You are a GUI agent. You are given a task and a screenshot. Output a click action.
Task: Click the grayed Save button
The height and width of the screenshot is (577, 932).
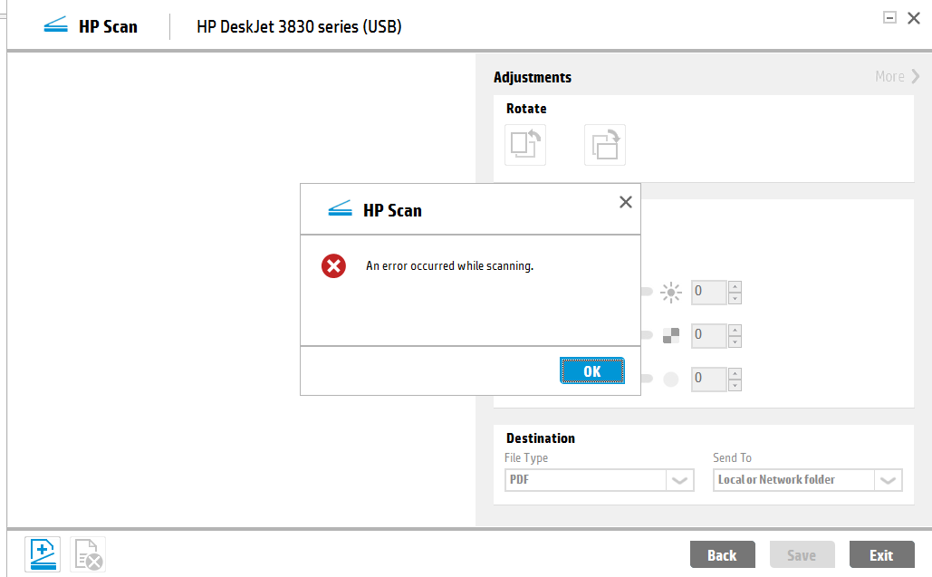click(x=802, y=554)
